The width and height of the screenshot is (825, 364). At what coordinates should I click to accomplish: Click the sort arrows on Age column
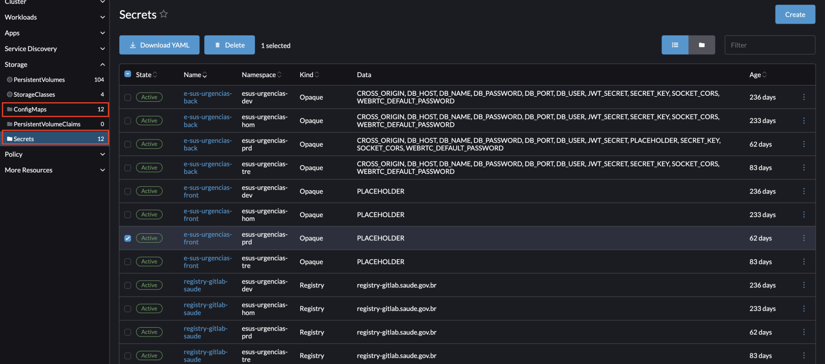765,75
